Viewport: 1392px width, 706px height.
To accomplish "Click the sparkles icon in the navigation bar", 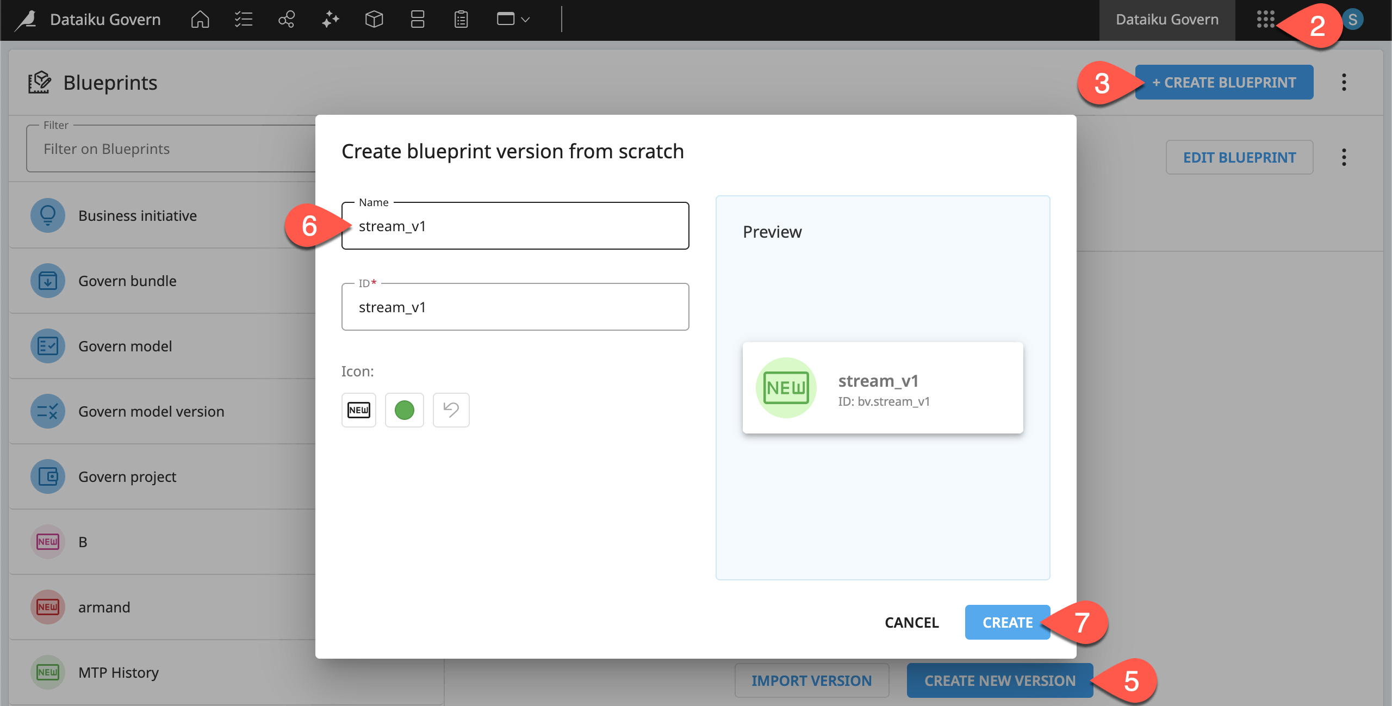I will (x=330, y=20).
